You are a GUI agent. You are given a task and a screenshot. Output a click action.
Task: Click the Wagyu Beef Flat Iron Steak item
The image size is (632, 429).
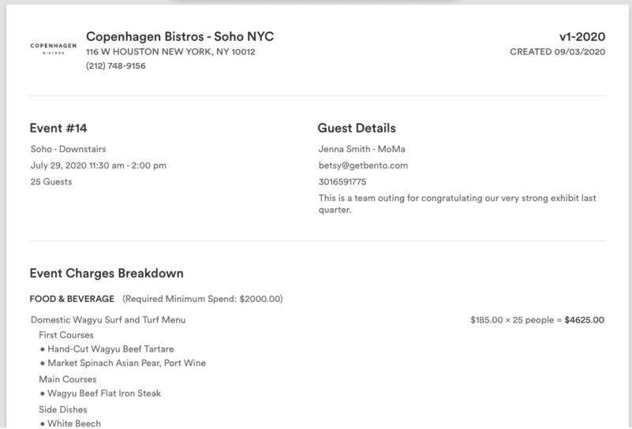tap(104, 394)
